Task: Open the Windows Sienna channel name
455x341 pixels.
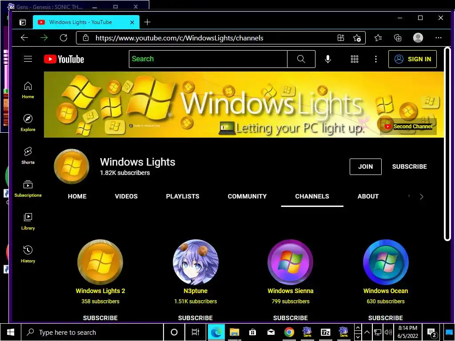Action: (291, 291)
